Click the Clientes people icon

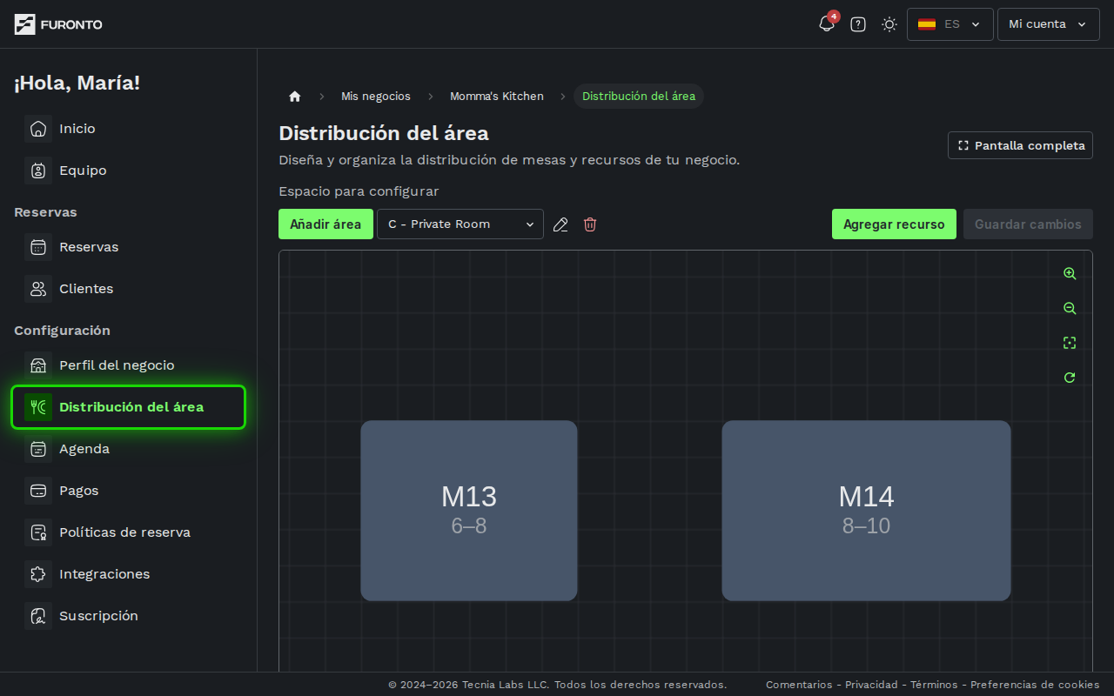coord(38,289)
